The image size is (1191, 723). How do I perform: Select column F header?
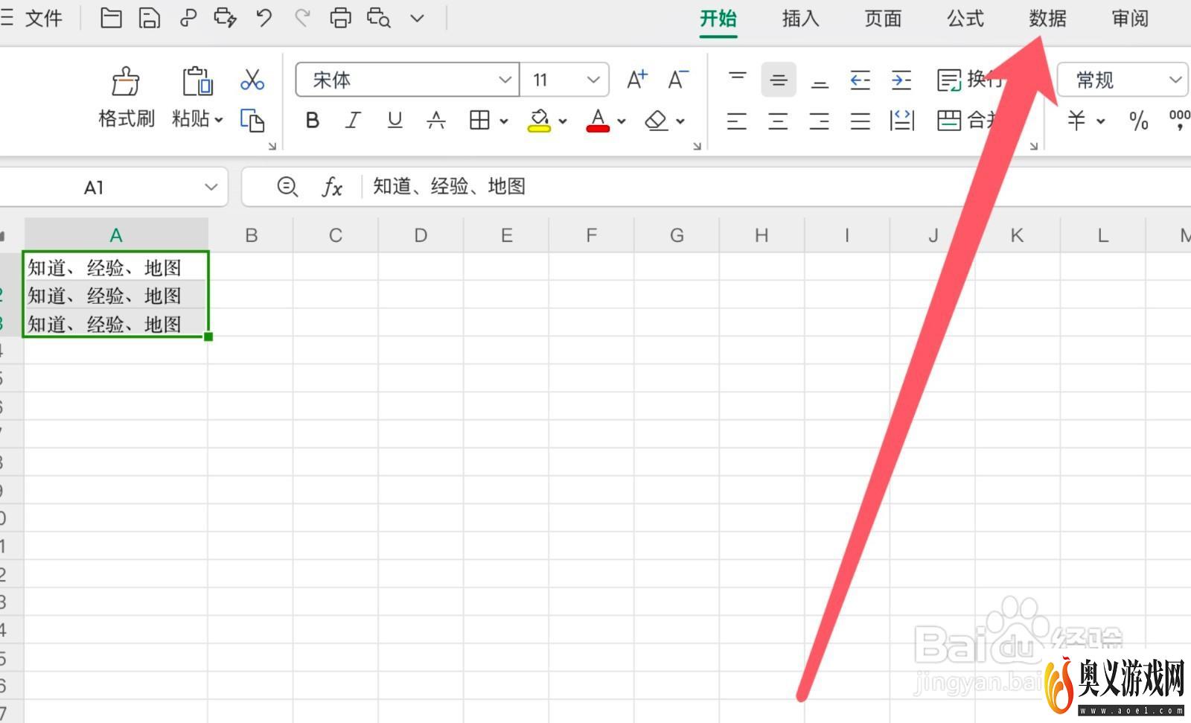(x=591, y=235)
